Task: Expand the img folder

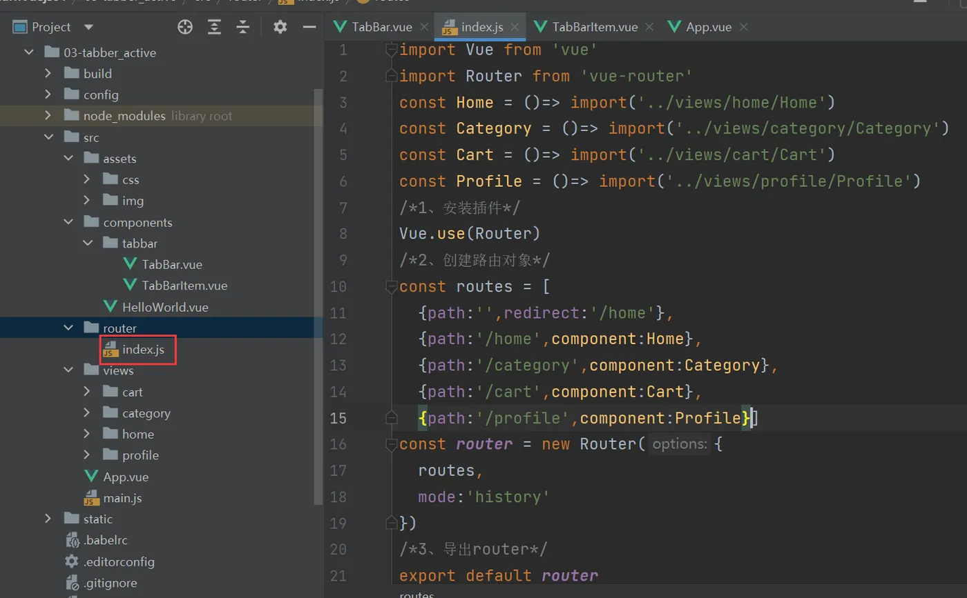Action: pos(86,201)
